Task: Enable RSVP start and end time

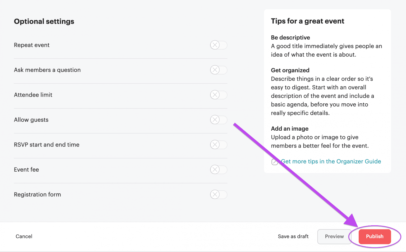Action: tap(219, 145)
